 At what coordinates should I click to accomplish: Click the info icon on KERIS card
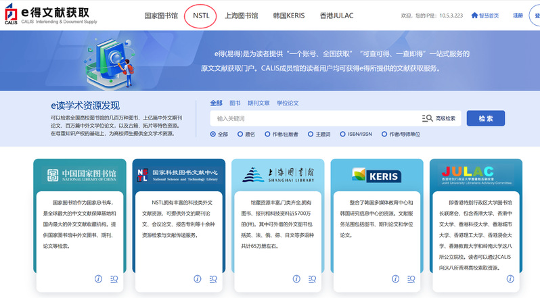pos(395,278)
